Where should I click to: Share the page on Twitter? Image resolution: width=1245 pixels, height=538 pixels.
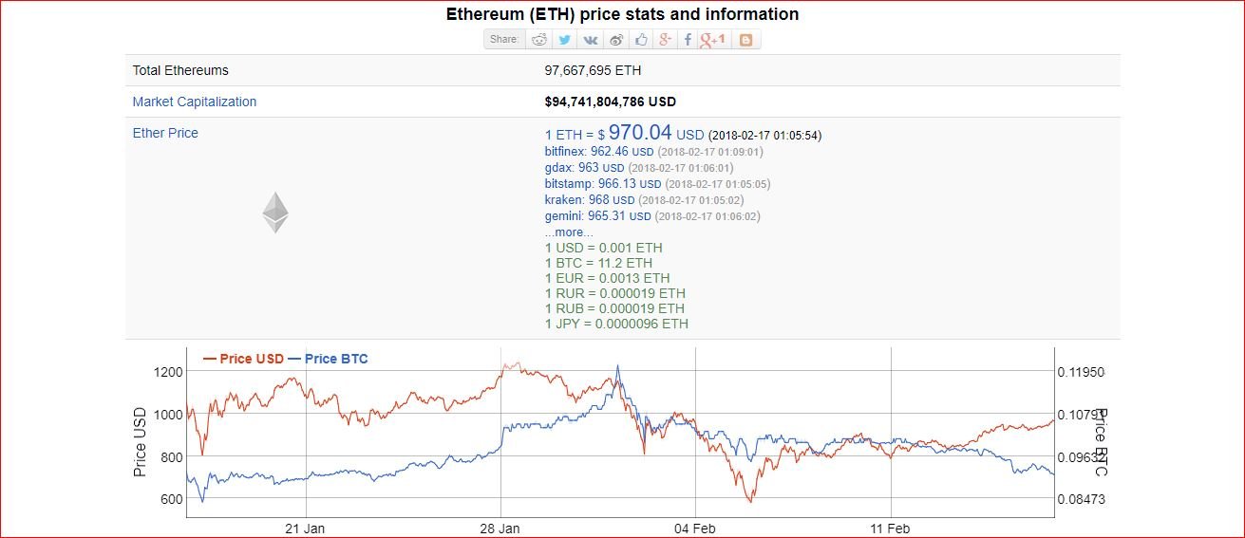565,40
